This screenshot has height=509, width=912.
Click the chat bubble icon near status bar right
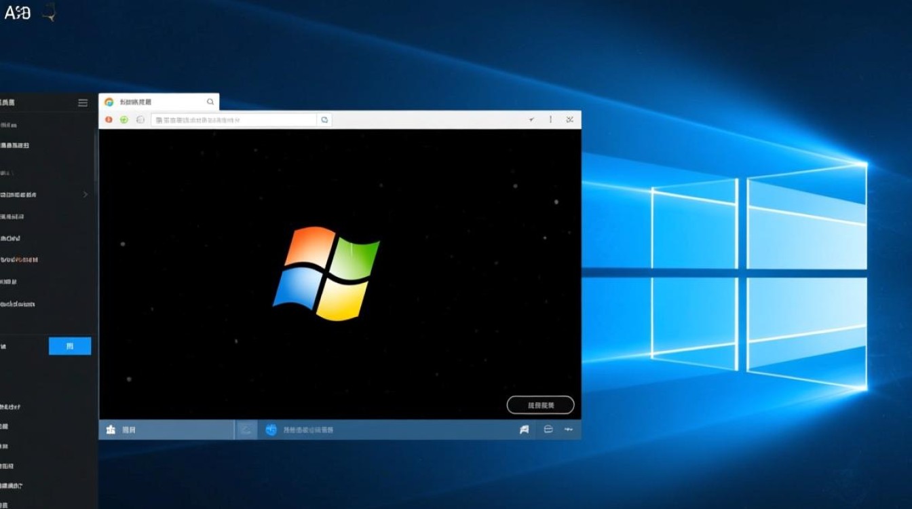click(x=547, y=429)
